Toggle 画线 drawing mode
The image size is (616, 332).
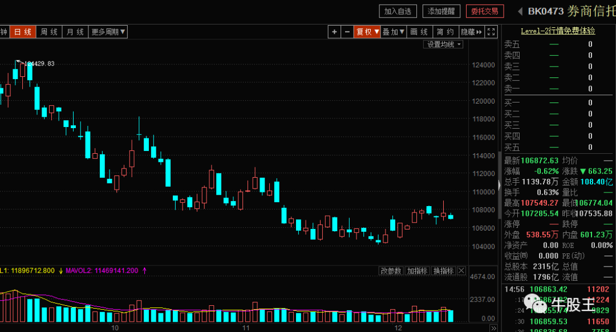pyautogui.click(x=419, y=32)
